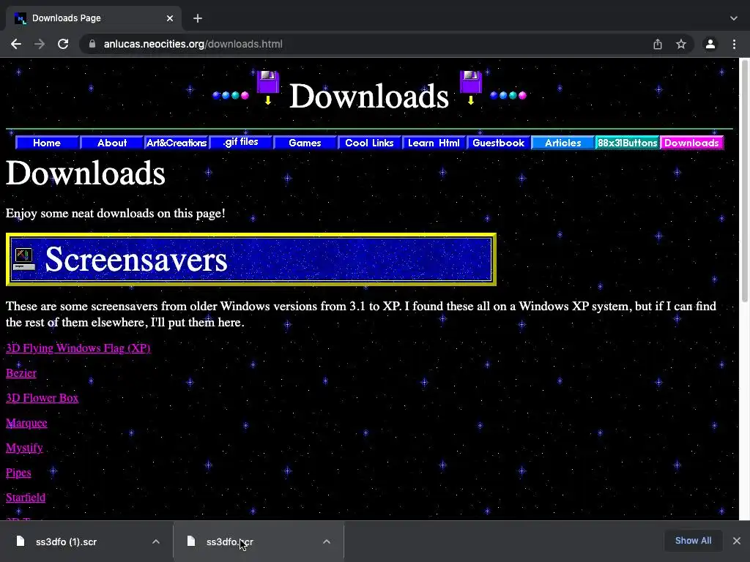750x562 pixels.
Task: Click the share page icon
Action: 658,44
